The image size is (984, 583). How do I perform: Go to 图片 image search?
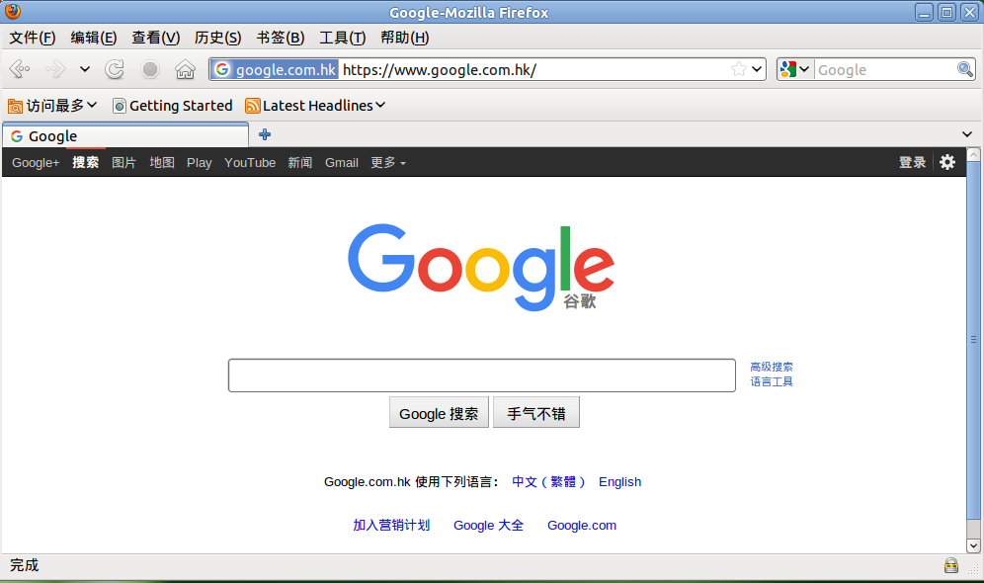[x=123, y=162]
